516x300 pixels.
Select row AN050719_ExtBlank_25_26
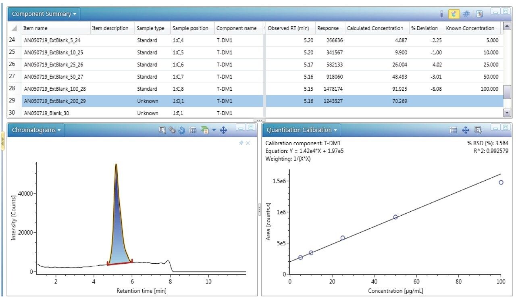256,65
